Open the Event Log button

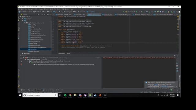174,90
